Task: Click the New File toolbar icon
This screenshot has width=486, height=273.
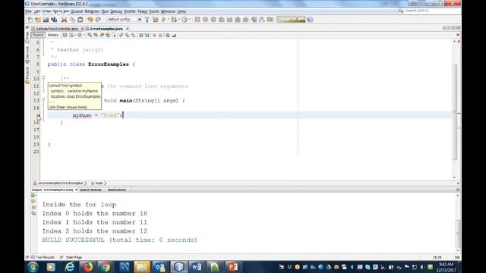Action: (30, 20)
